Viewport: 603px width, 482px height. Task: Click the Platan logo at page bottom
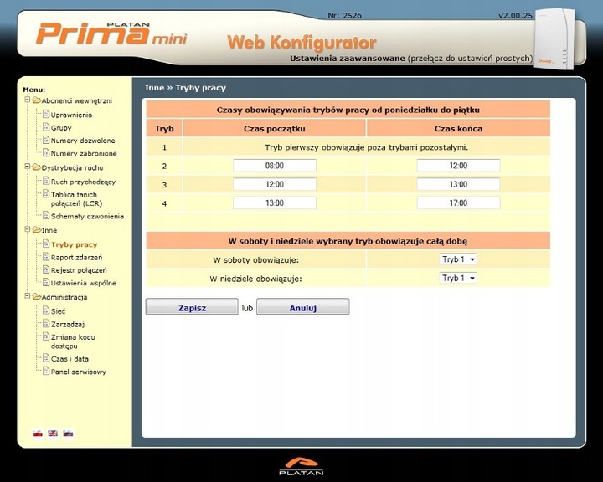pos(301,466)
